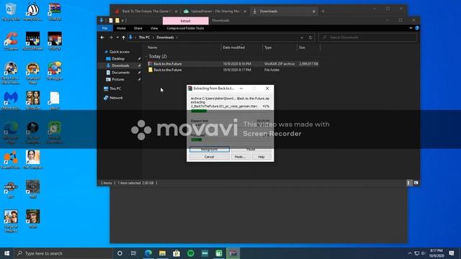Image resolution: width=461 pixels, height=259 pixels.
Task: Open recent locations dropdown in Explorer
Action: [117, 37]
